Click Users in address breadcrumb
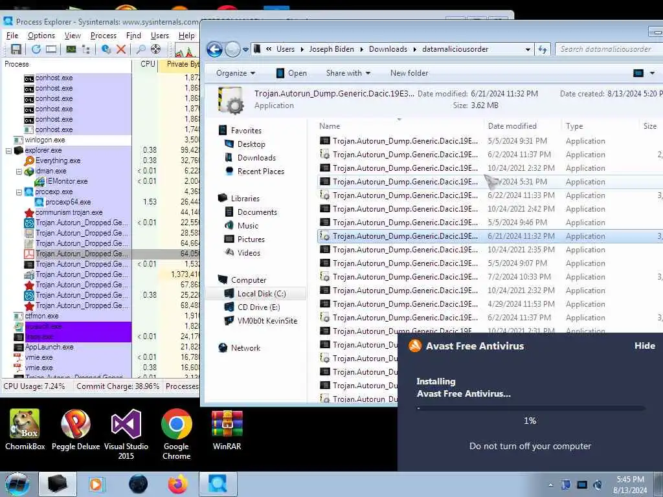This screenshot has width=663, height=497. [286, 49]
